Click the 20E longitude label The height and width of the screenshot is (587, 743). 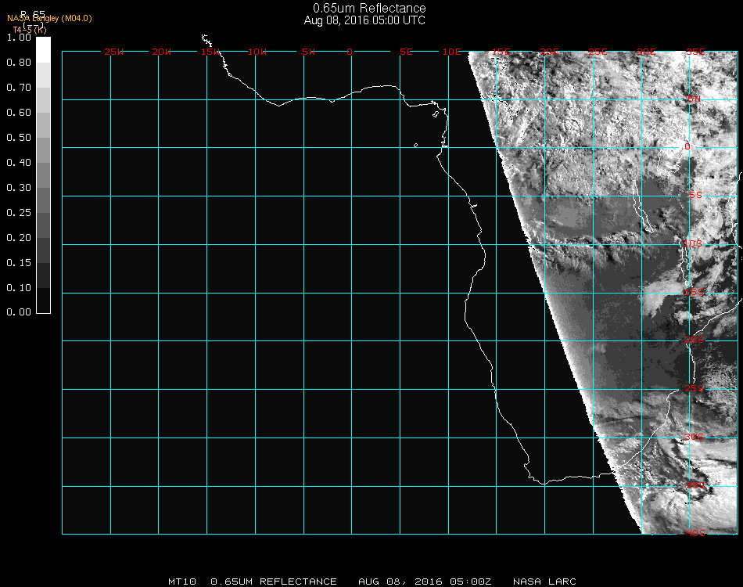(550, 52)
